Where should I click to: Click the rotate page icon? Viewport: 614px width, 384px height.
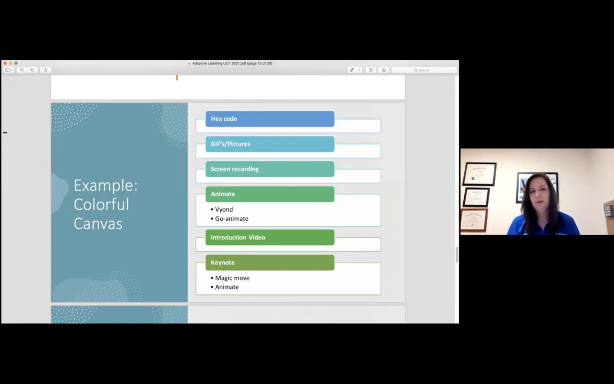(370, 70)
